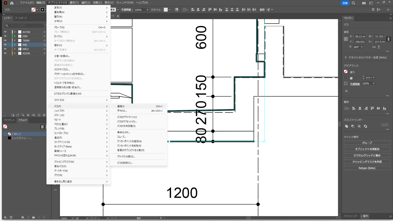Click the constrain width and height proportions link icon
393x221 pixels.
[x=388, y=39]
